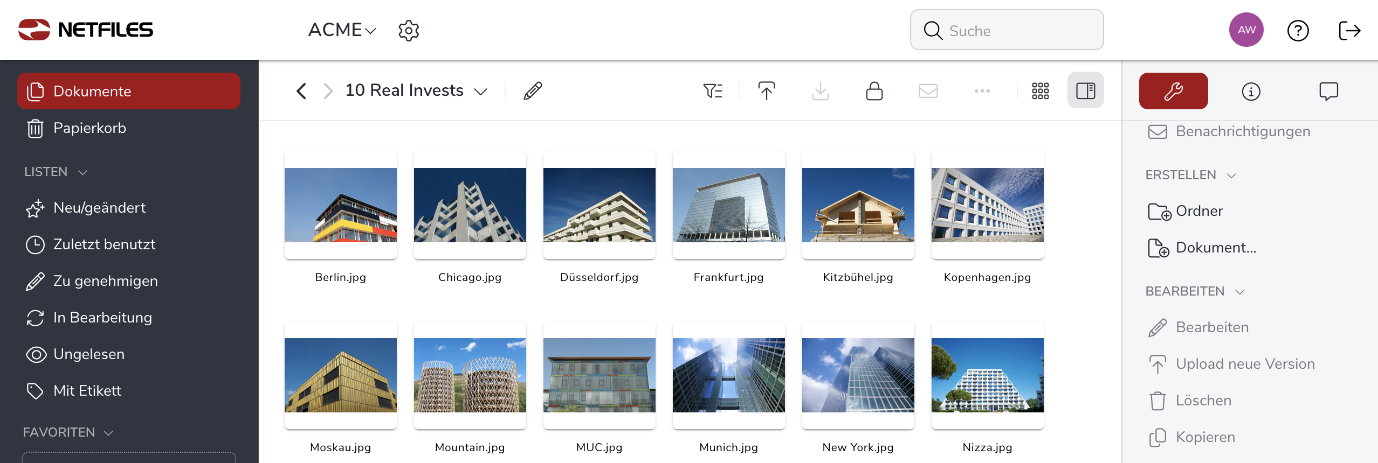Viewport: 1378px width, 463px height.
Task: Click the help question mark icon
Action: point(1298,31)
